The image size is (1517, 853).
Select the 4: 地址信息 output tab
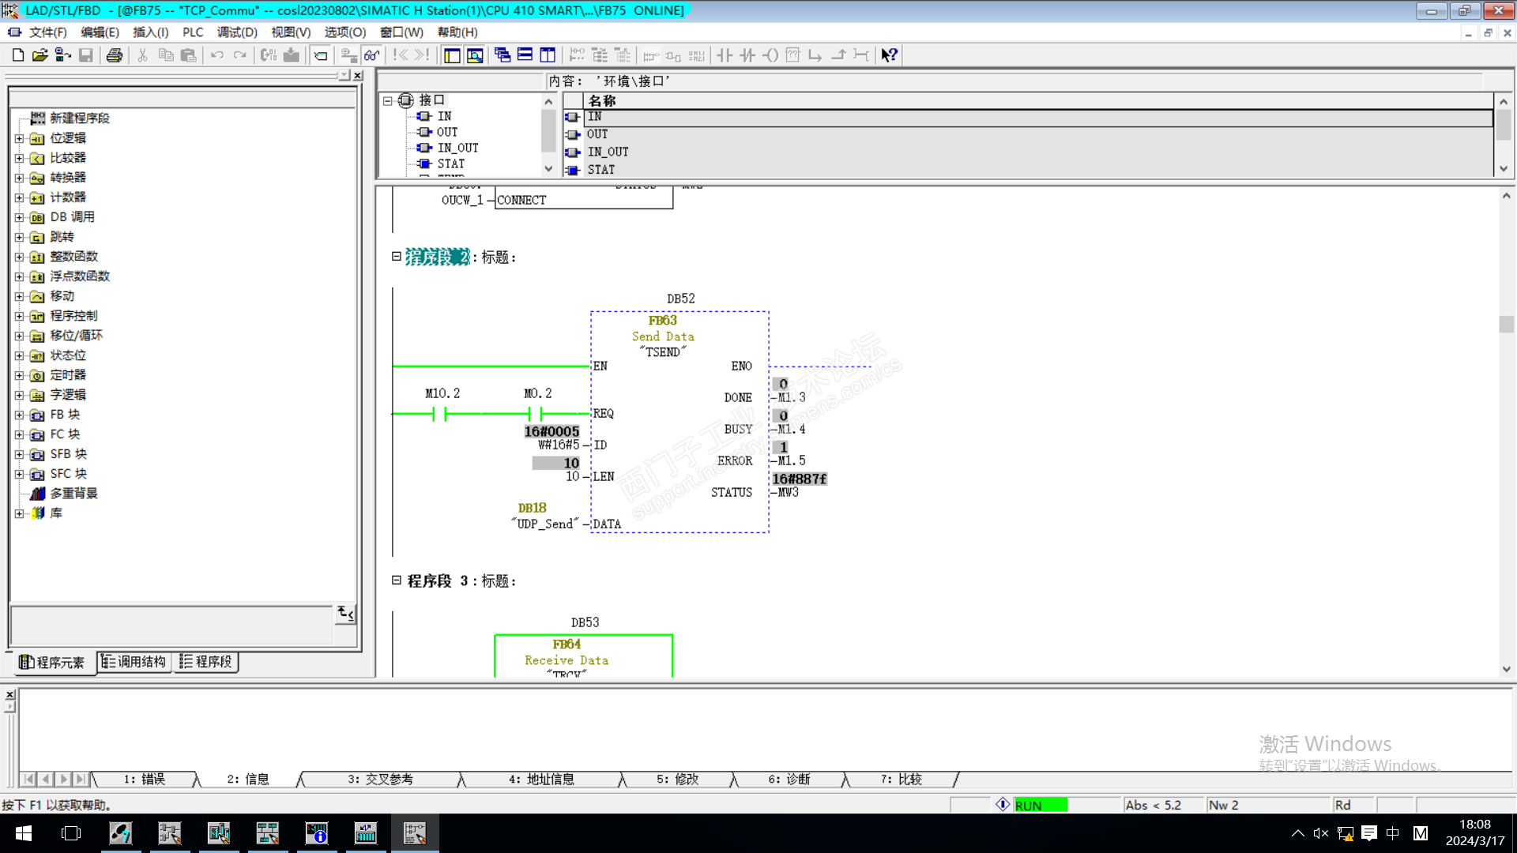[541, 779]
